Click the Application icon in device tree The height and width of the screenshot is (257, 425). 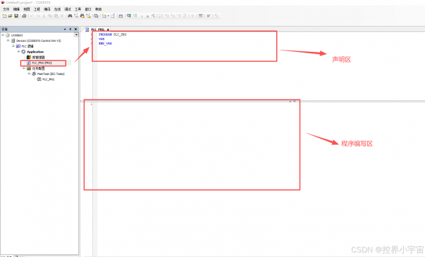pyautogui.click(x=23, y=52)
